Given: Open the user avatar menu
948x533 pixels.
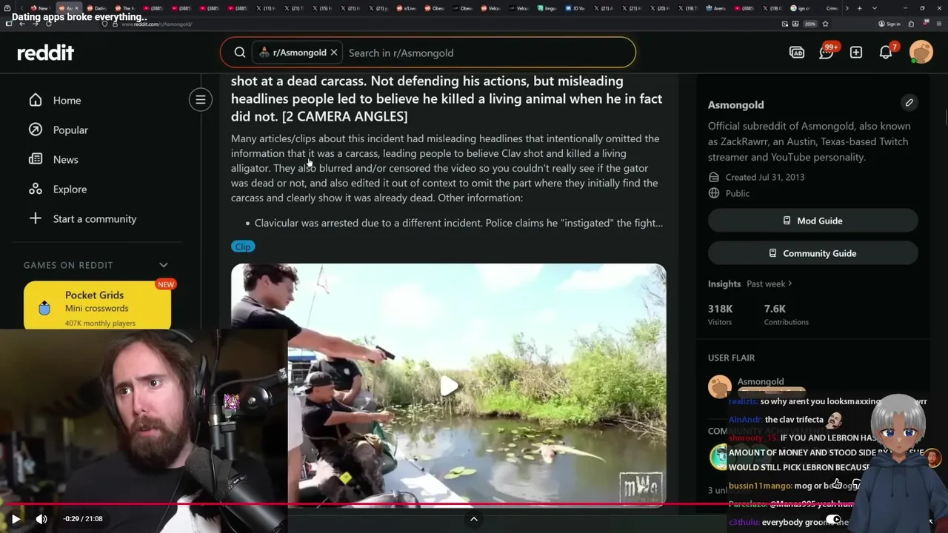Looking at the screenshot, I should click(921, 53).
